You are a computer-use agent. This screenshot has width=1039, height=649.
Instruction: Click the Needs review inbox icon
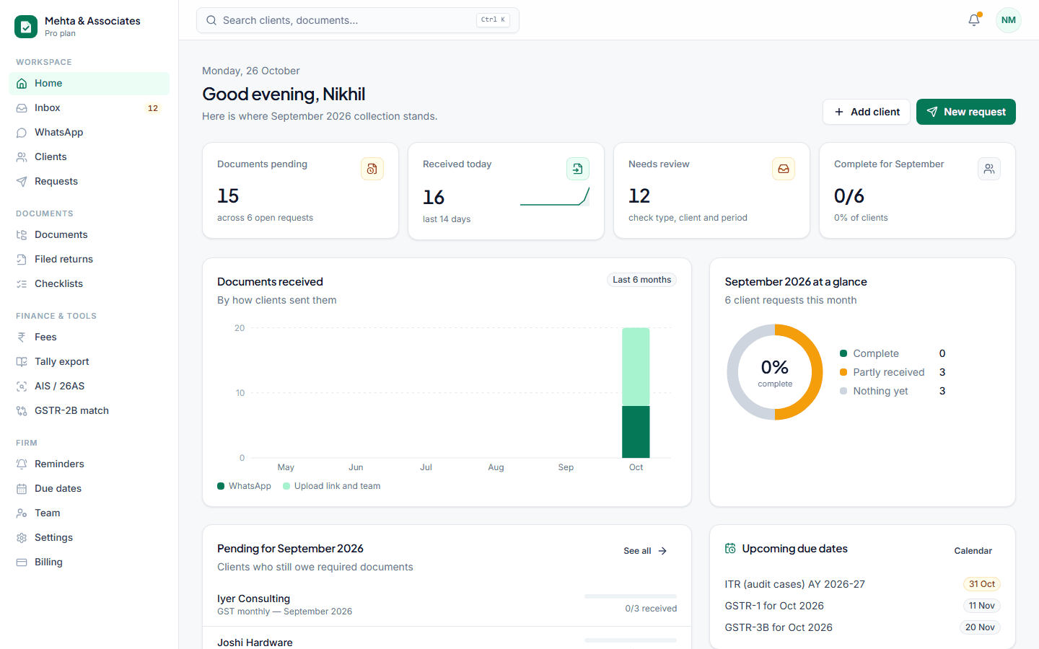[x=784, y=169]
